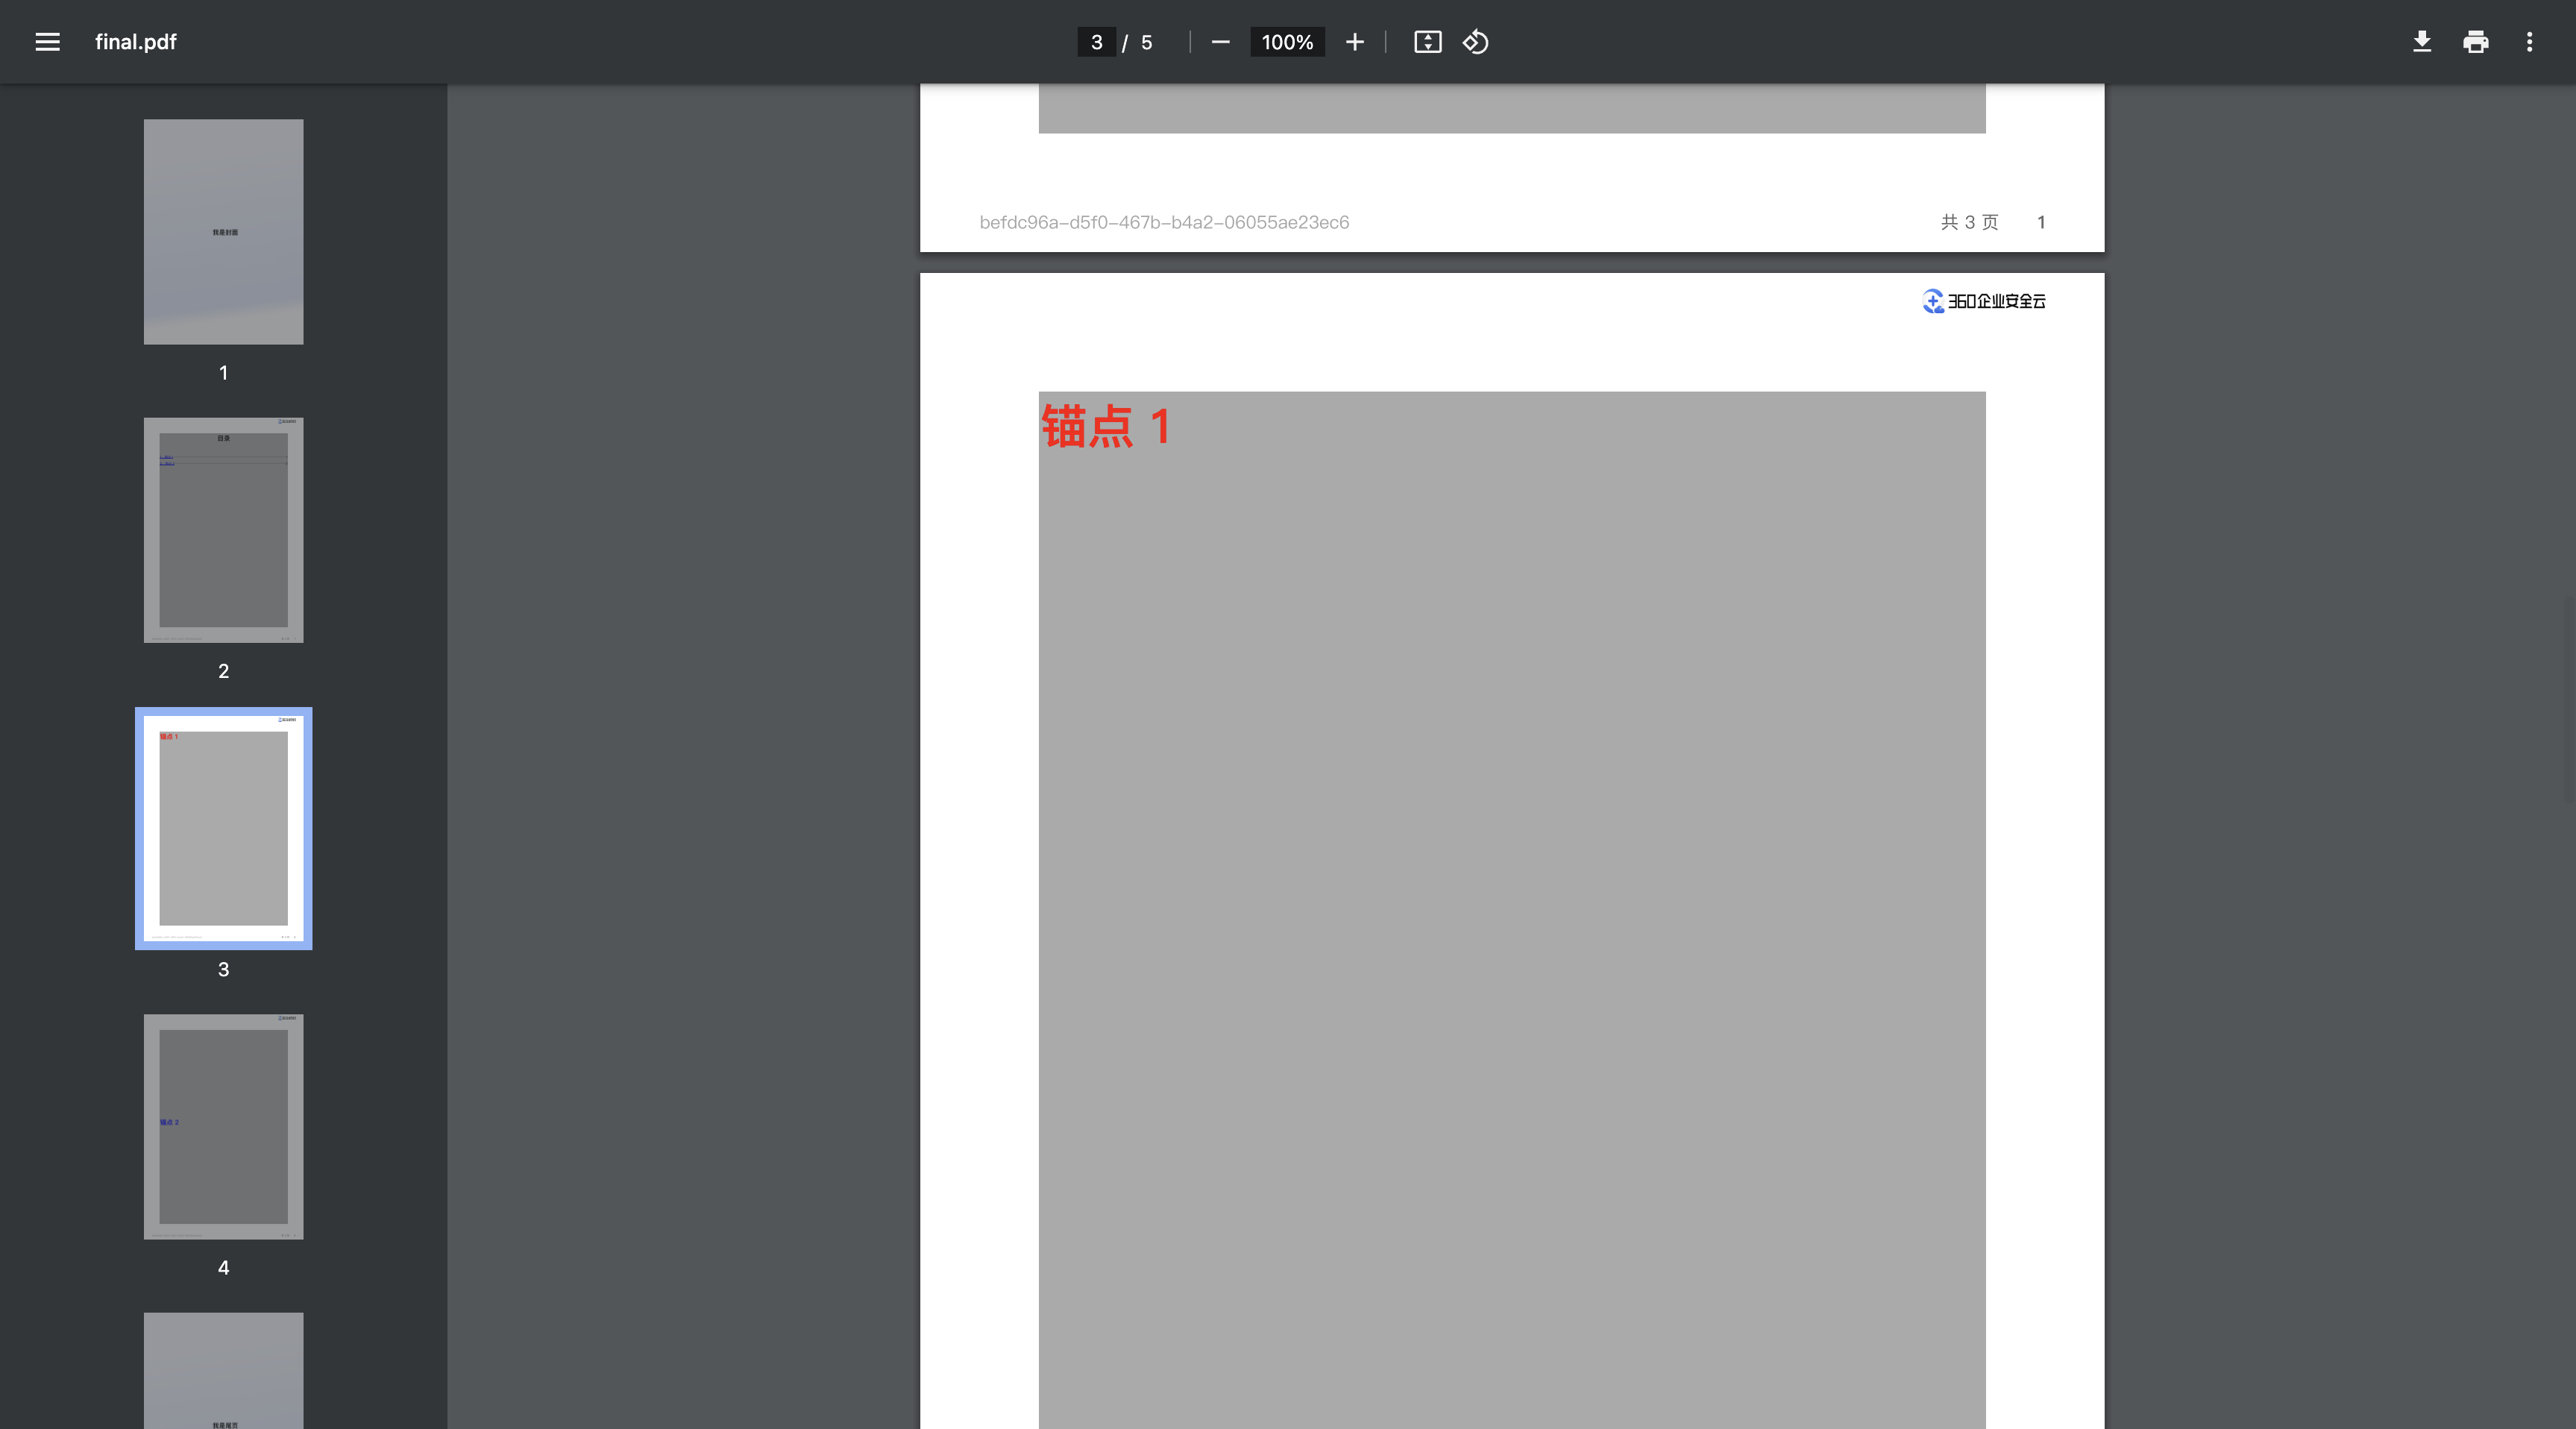Print the document

click(x=2475, y=42)
